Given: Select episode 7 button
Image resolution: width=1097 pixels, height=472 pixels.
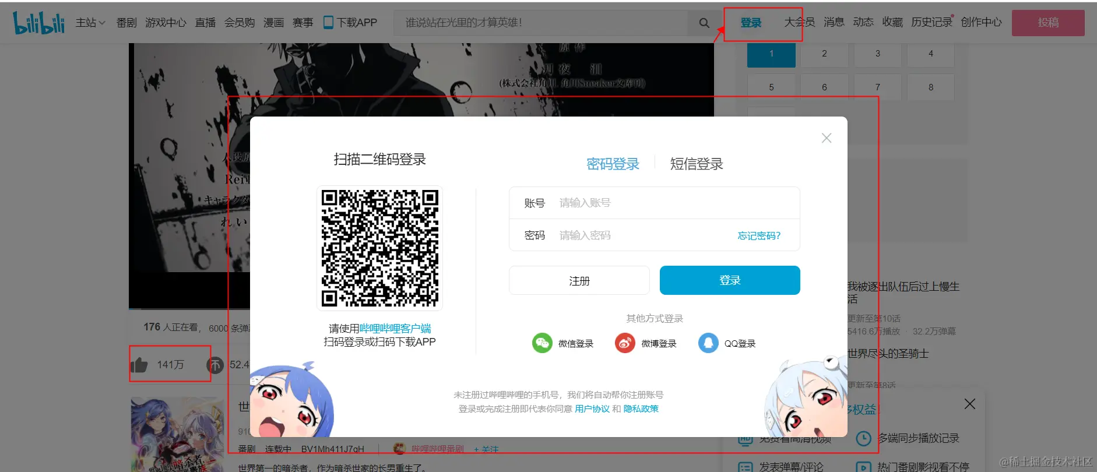Looking at the screenshot, I should pos(877,87).
